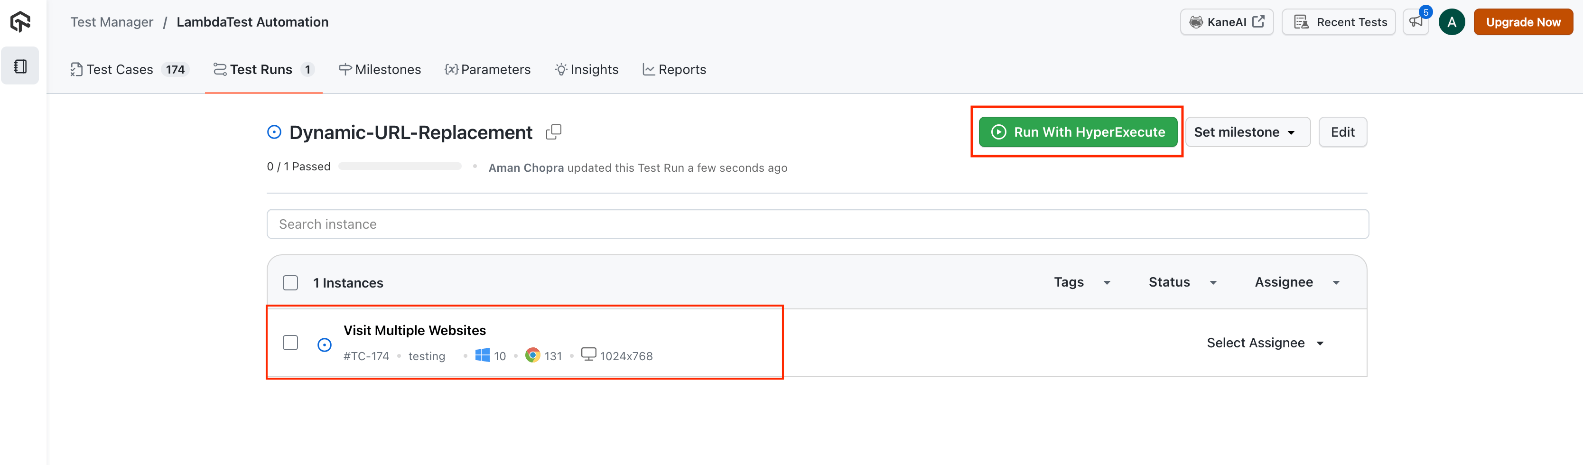Expand the Select Assignee dropdown

click(1265, 343)
